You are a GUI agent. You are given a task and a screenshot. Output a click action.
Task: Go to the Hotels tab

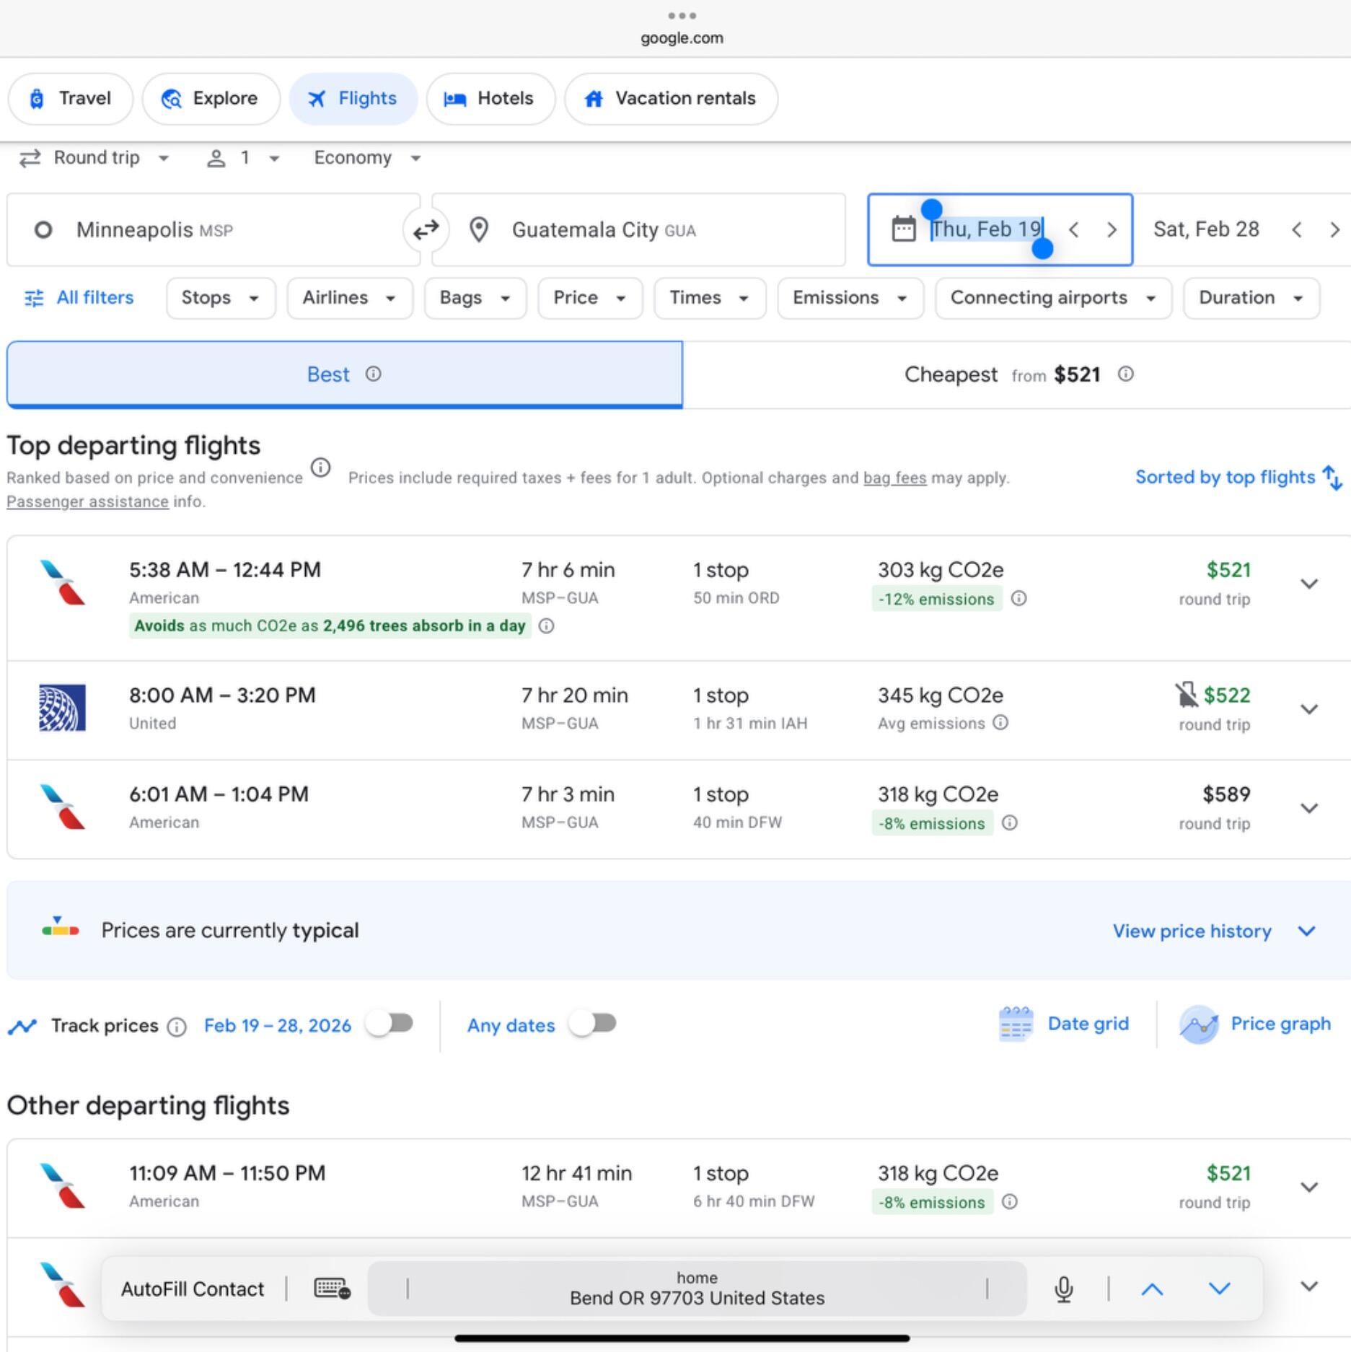point(490,99)
